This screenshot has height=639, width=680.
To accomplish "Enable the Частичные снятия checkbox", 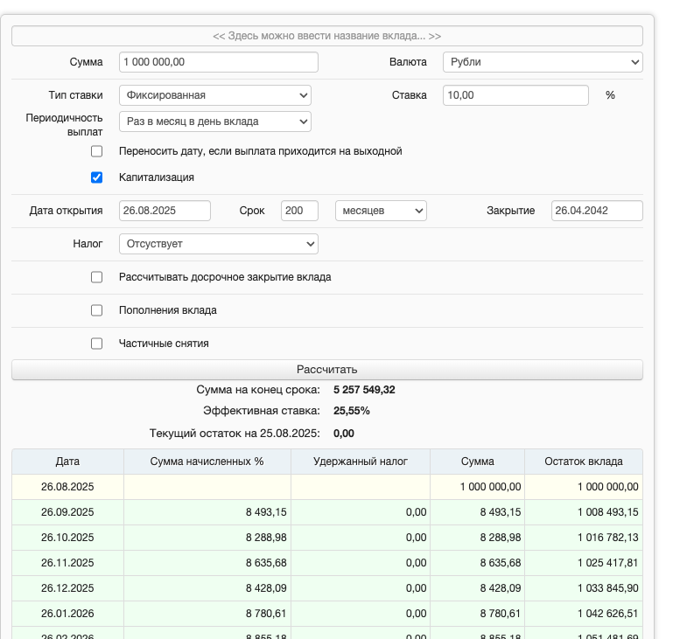I will point(97,344).
